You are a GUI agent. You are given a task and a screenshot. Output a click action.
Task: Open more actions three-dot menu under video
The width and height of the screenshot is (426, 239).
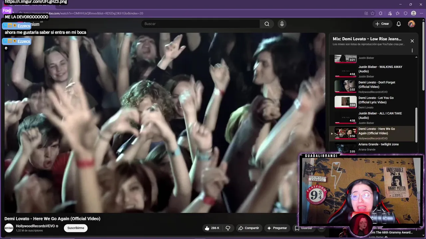click(x=321, y=228)
